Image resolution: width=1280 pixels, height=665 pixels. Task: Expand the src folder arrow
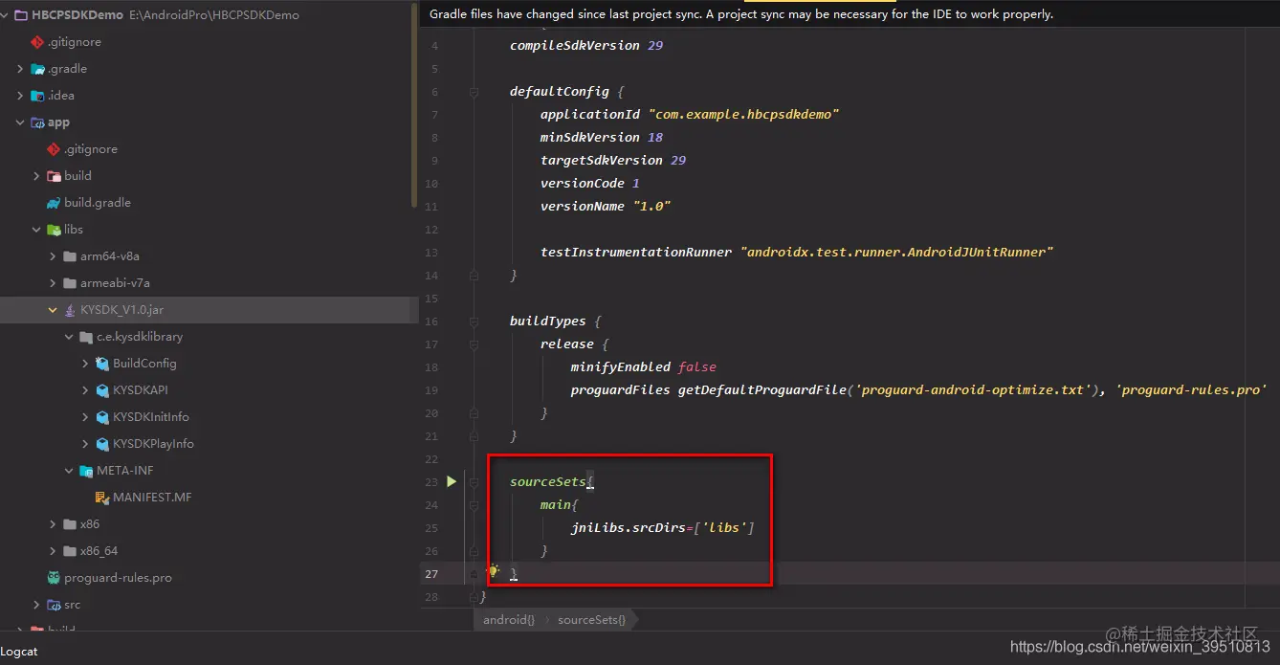tap(36, 605)
